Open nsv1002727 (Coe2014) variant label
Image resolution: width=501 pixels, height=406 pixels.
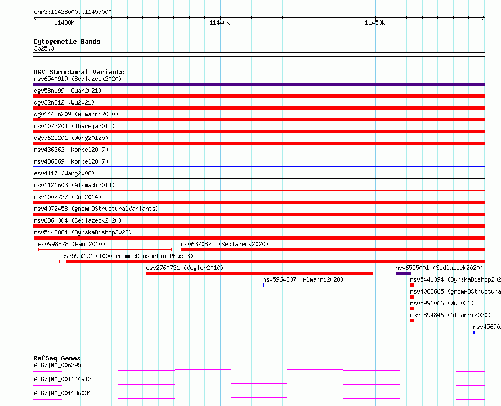coord(68,197)
